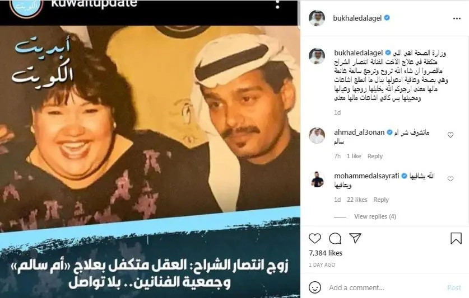The height and width of the screenshot is (298, 469).
Task: Open comments with the speech bubble icon
Action: coord(335,238)
